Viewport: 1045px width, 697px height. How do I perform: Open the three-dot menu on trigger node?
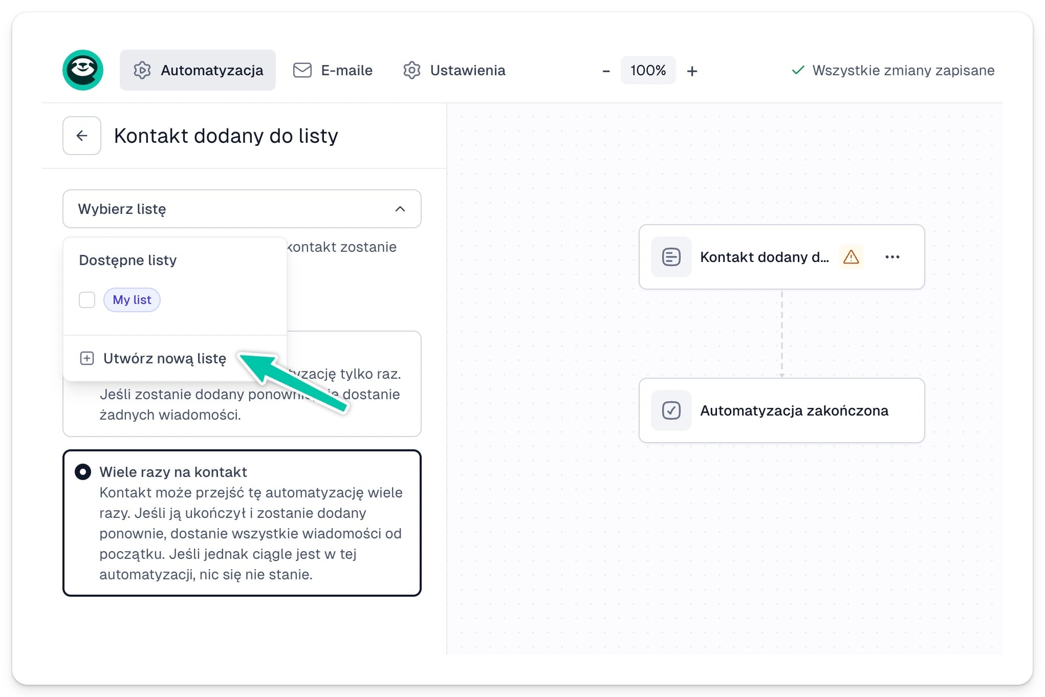tap(892, 257)
